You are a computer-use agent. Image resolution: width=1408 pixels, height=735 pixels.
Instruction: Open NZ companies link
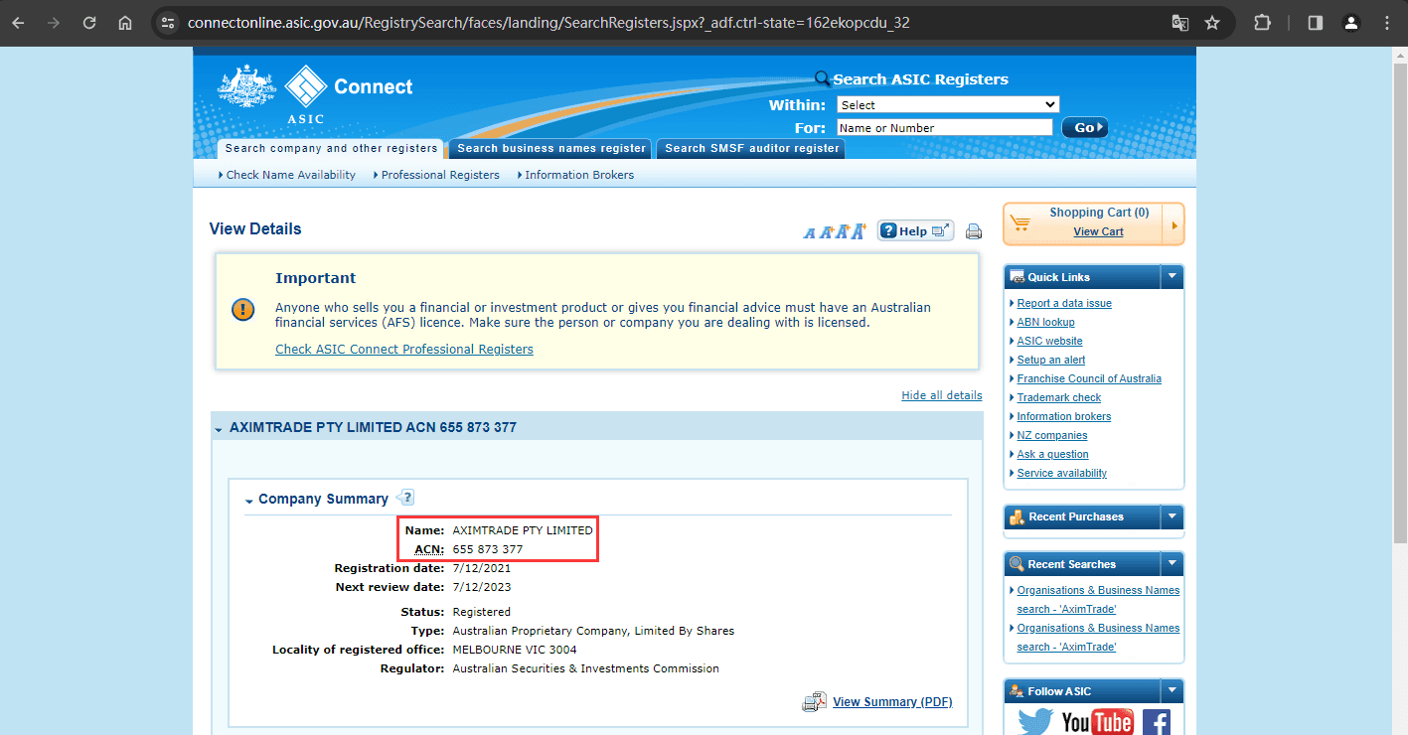tap(1051, 435)
